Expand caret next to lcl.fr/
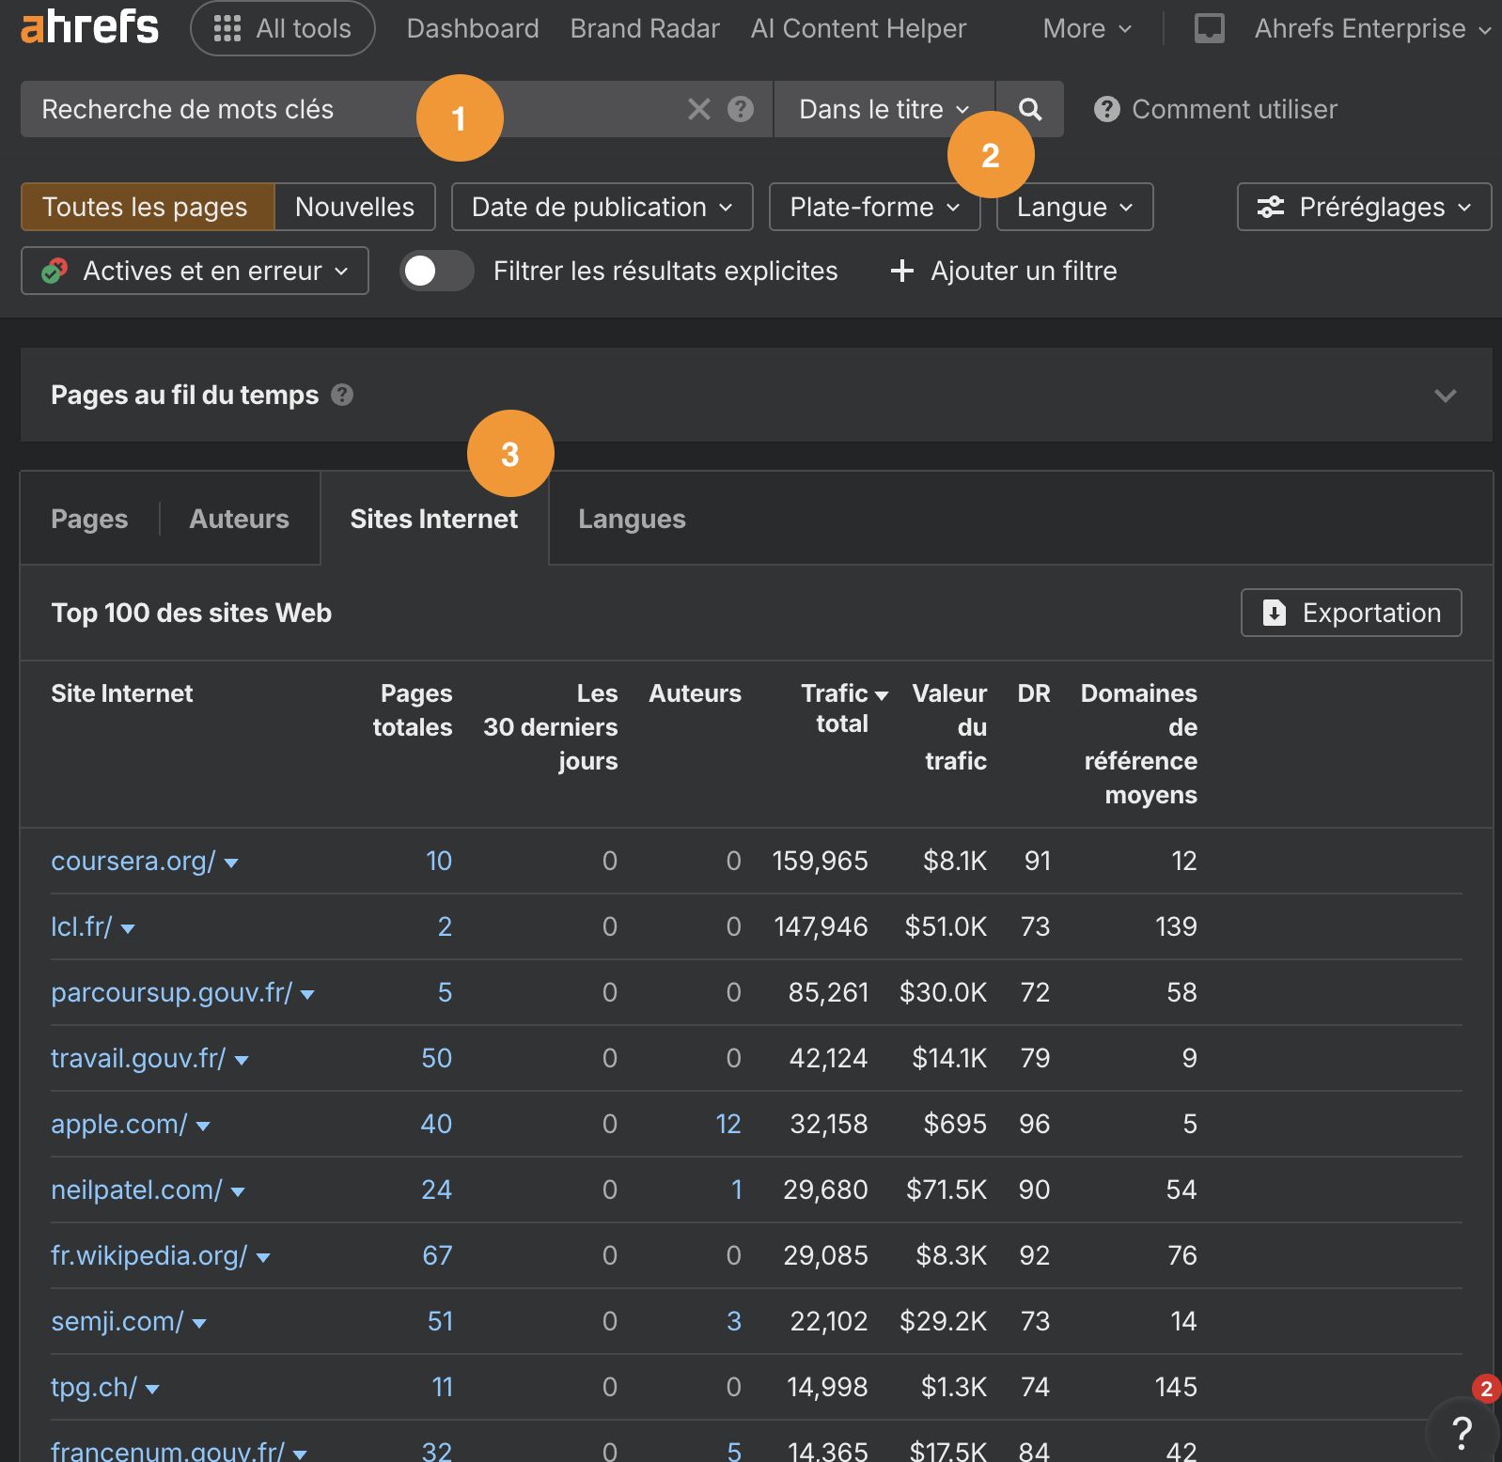 pyautogui.click(x=128, y=928)
